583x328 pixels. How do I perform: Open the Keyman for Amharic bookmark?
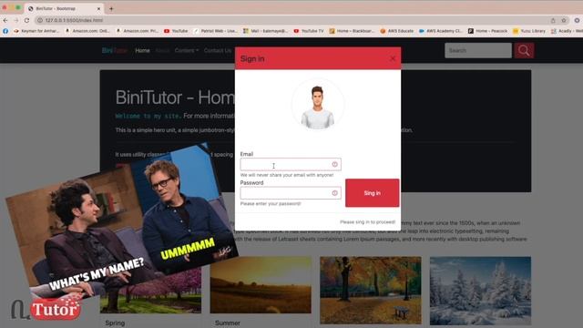[x=36, y=31]
